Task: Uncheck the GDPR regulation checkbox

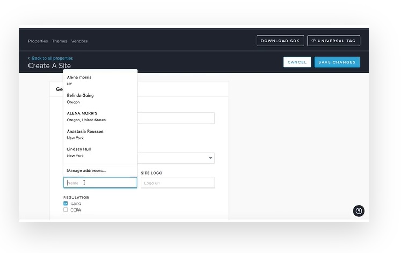Action: (65, 204)
